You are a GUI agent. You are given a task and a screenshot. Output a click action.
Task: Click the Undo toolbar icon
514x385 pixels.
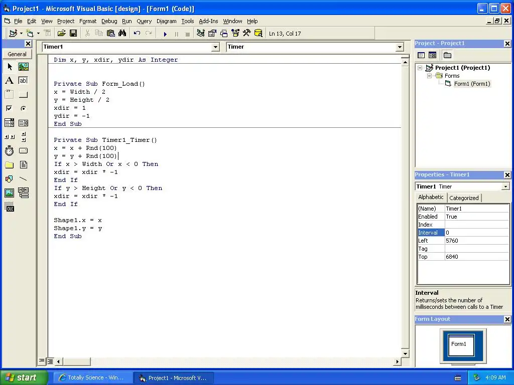(137, 33)
